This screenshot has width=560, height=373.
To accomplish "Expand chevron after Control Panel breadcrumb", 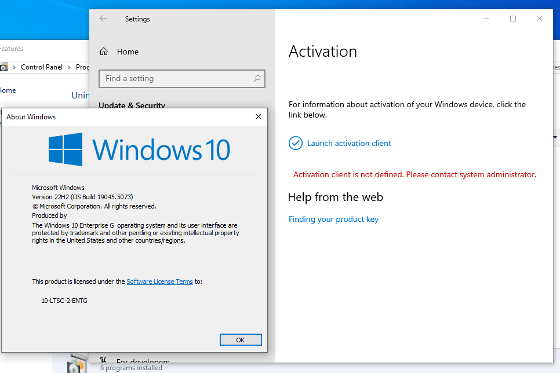I will [70, 67].
